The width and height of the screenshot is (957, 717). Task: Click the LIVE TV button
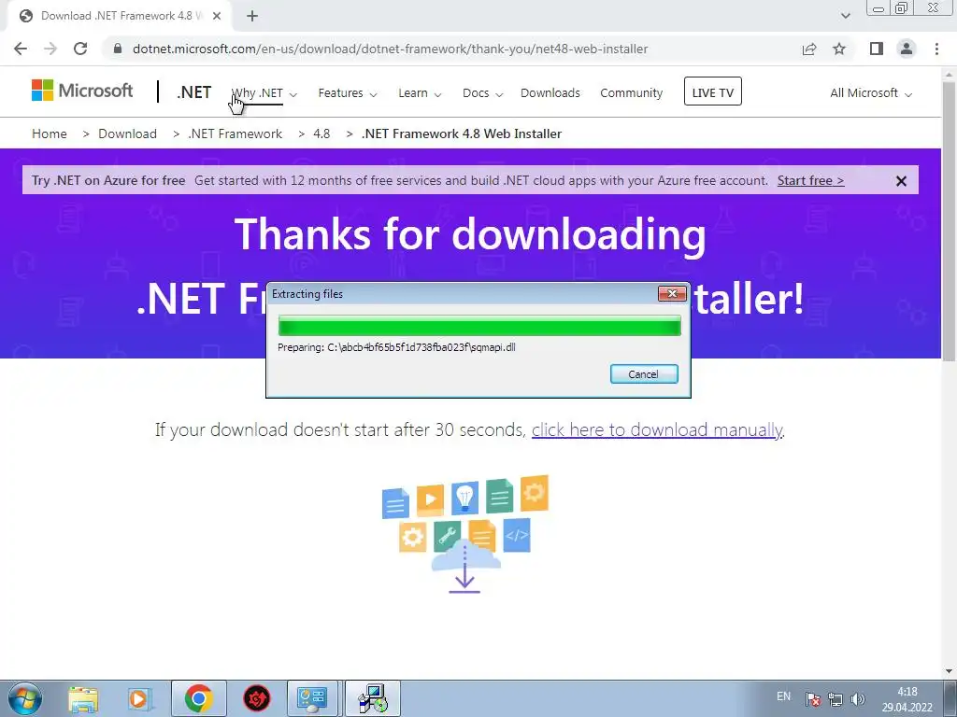click(x=713, y=91)
